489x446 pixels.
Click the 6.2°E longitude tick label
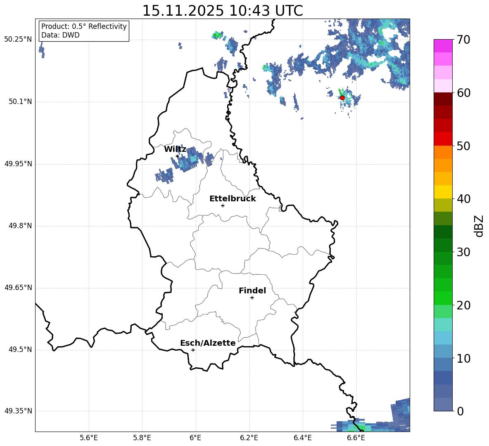point(249,438)
